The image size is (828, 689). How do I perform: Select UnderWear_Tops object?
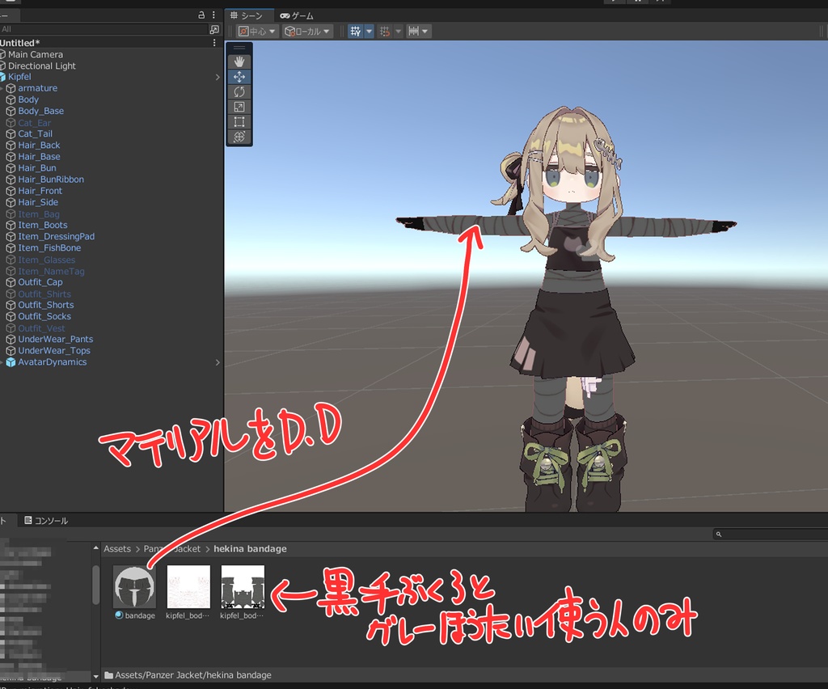pos(54,351)
